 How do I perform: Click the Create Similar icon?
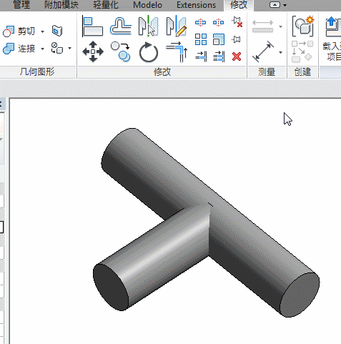point(302,51)
